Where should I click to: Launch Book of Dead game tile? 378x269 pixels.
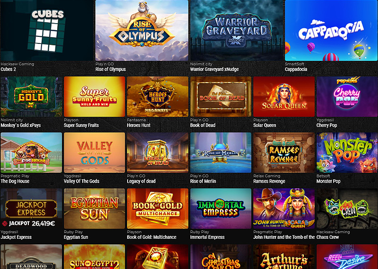[221, 97]
